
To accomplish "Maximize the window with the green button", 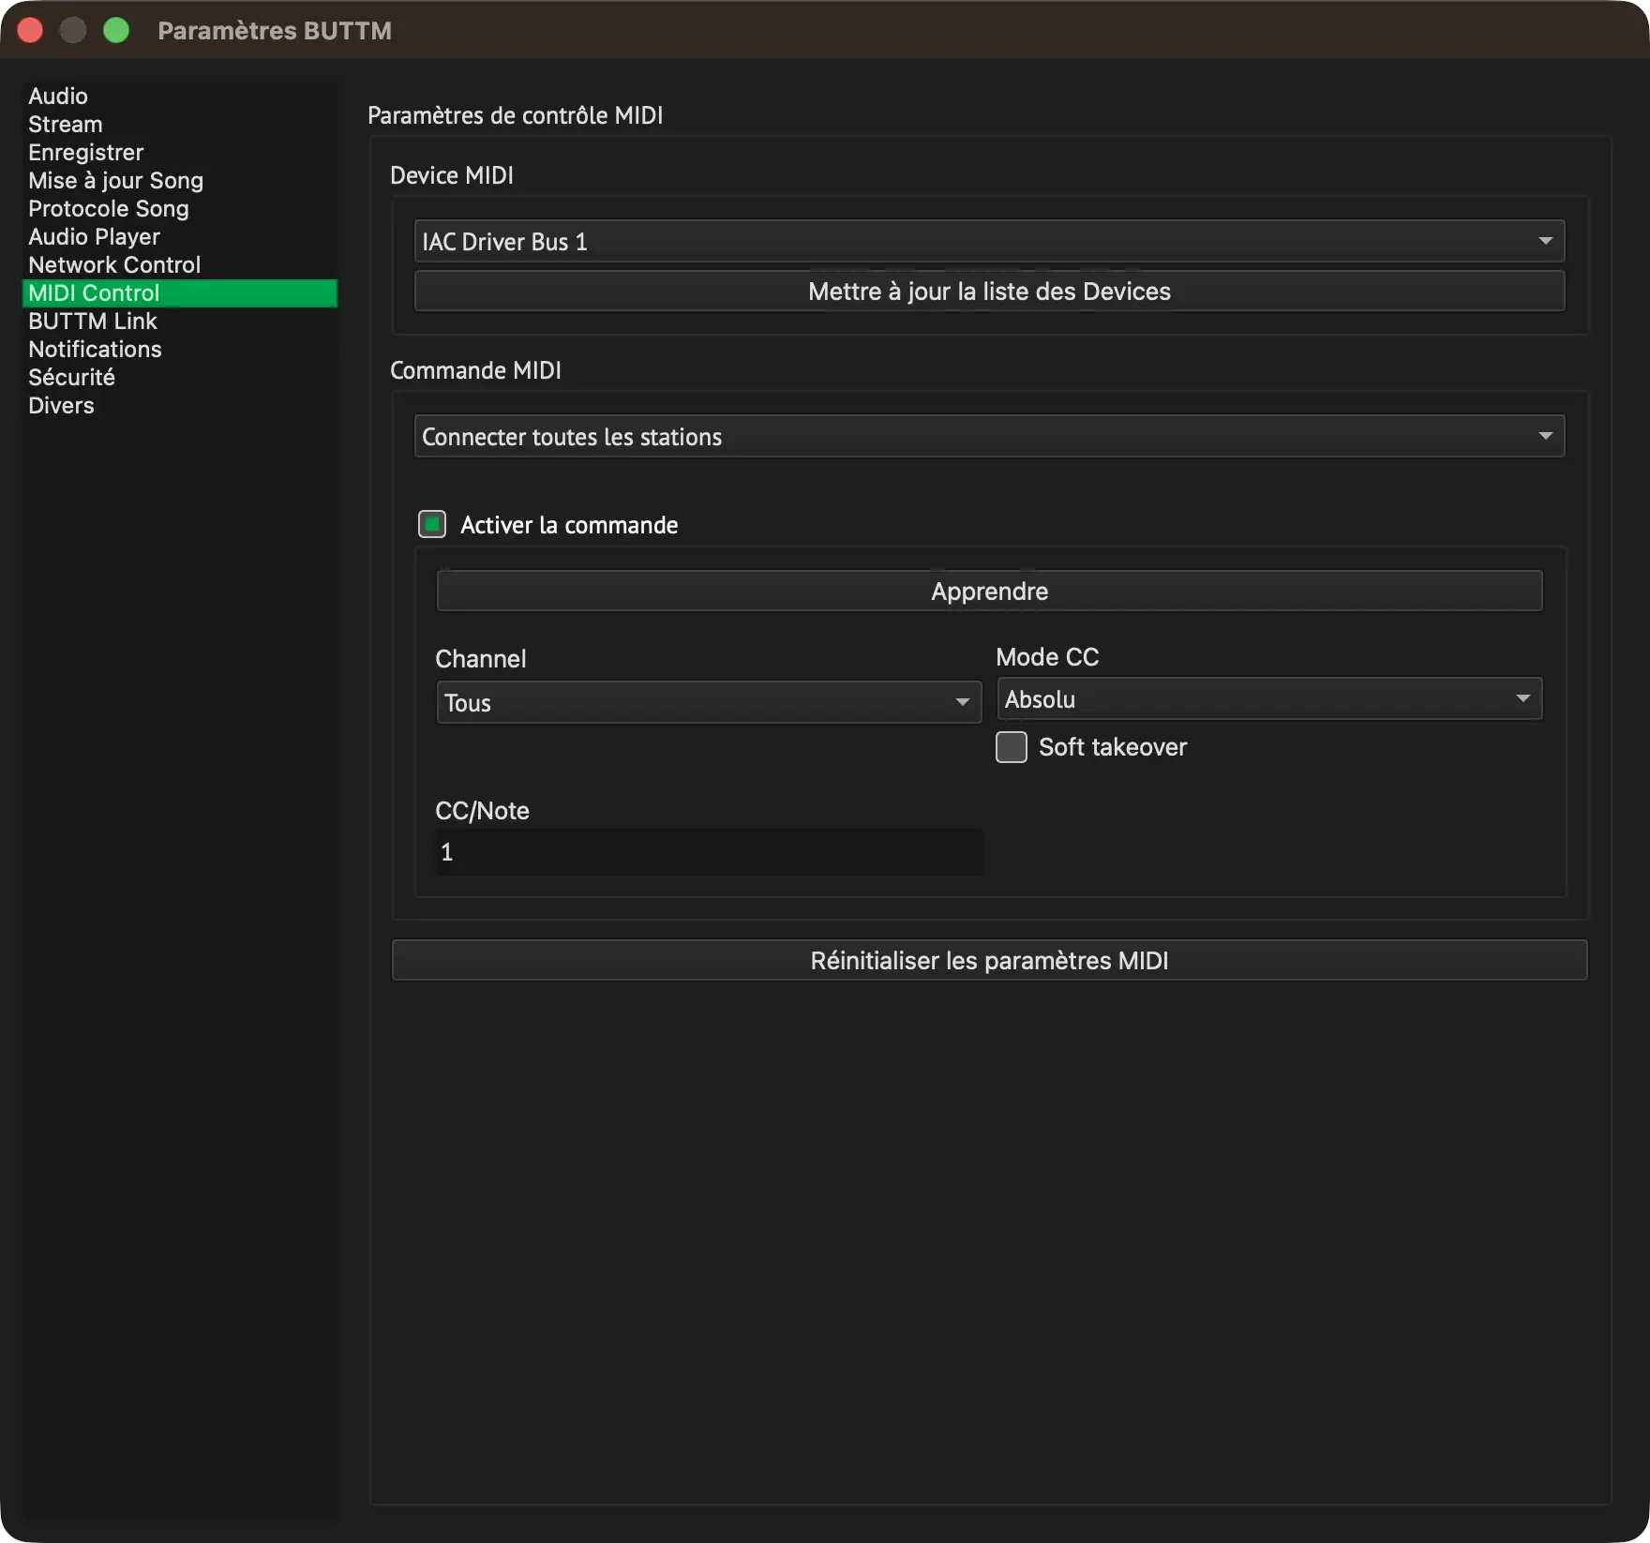I will tap(116, 31).
